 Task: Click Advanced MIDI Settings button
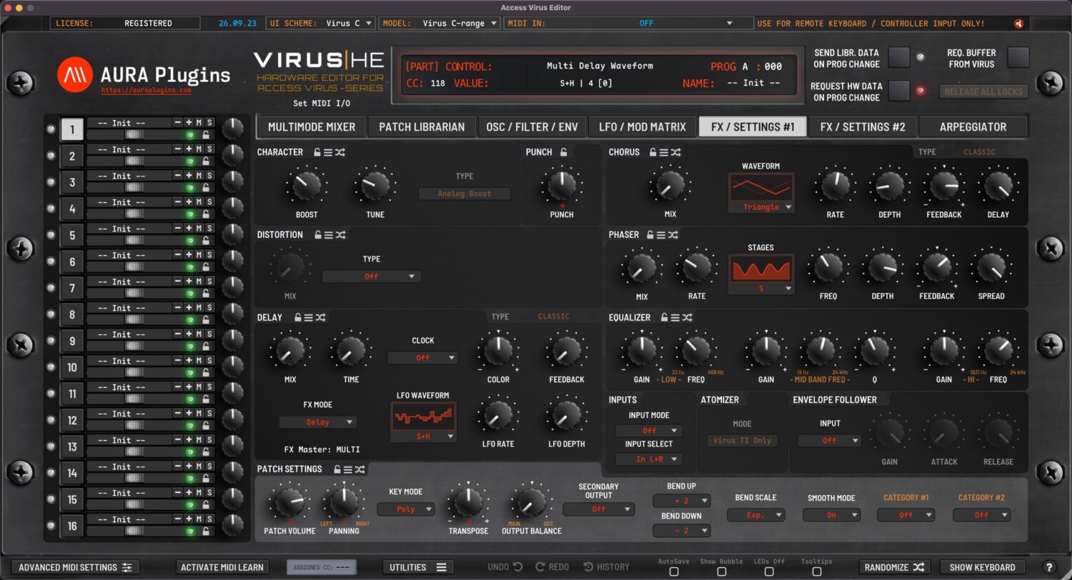[x=75, y=567]
